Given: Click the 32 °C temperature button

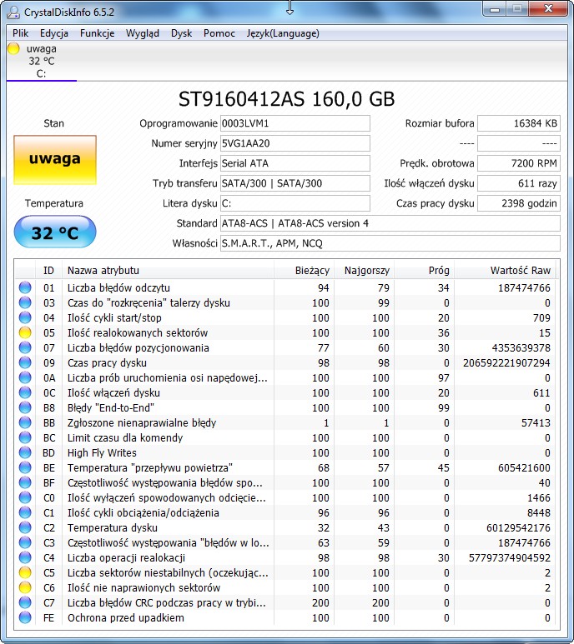Looking at the screenshot, I should (55, 232).
